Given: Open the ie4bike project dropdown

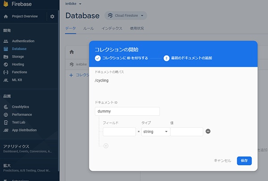Looking at the screenshot, I should coord(73,4).
